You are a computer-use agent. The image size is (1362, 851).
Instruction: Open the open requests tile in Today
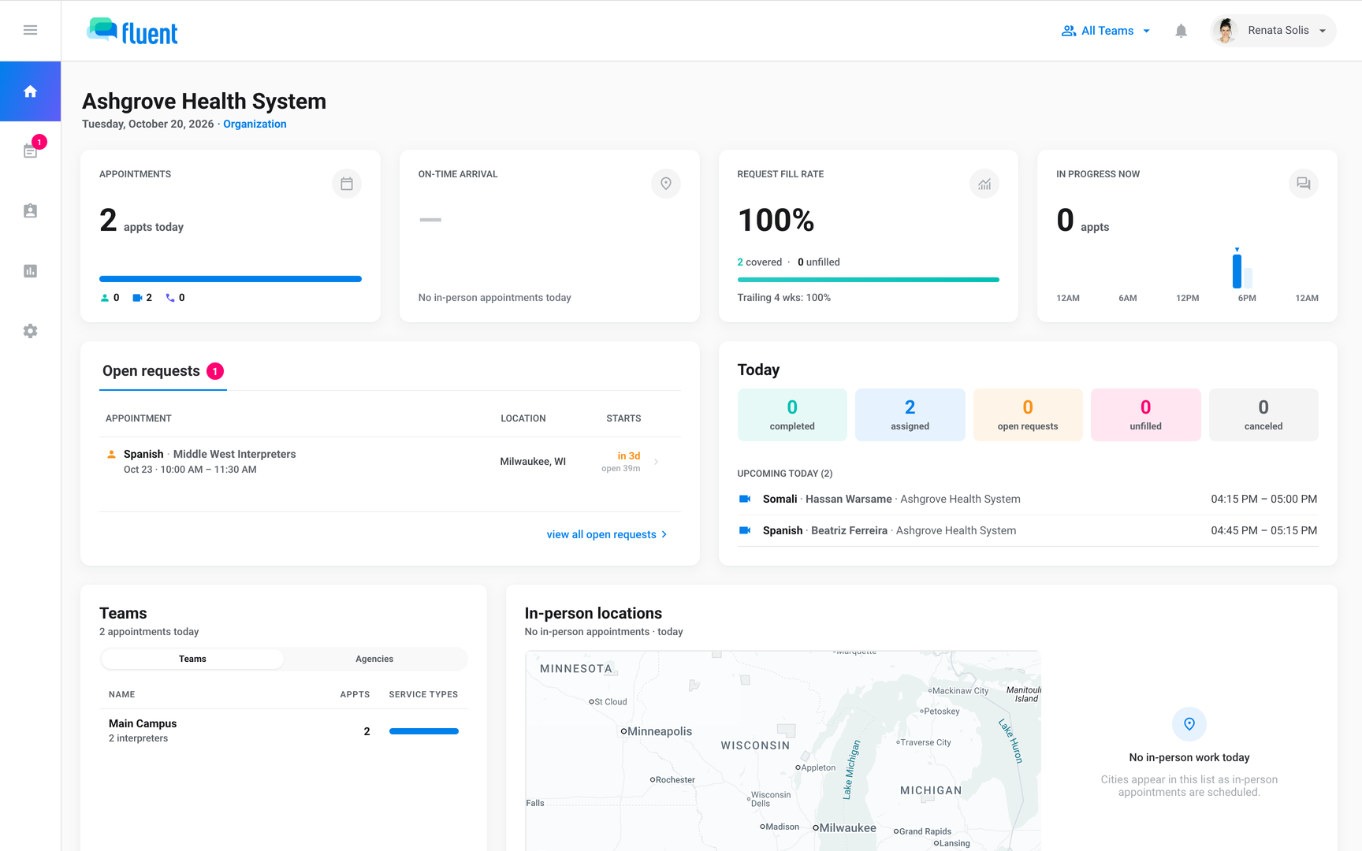point(1028,414)
